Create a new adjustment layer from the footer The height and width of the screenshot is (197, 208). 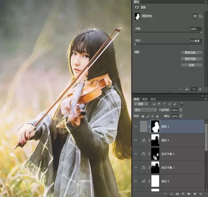(183, 194)
